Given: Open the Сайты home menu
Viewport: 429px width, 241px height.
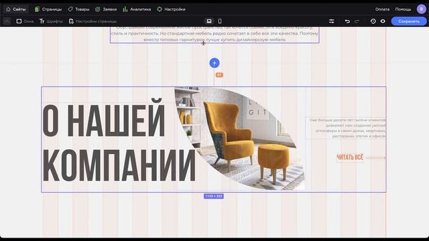Looking at the screenshot, I should pyautogui.click(x=16, y=9).
